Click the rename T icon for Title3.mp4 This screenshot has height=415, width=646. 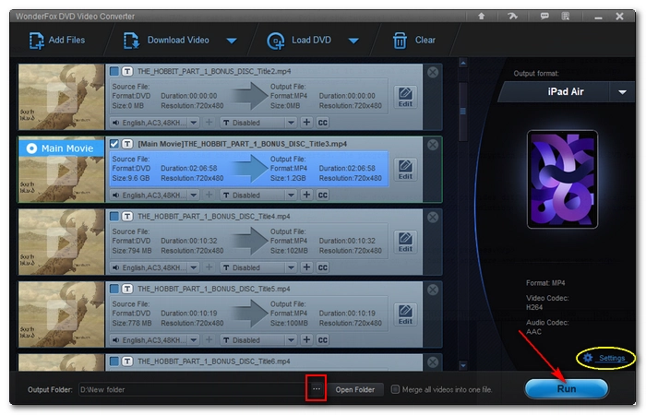127,144
